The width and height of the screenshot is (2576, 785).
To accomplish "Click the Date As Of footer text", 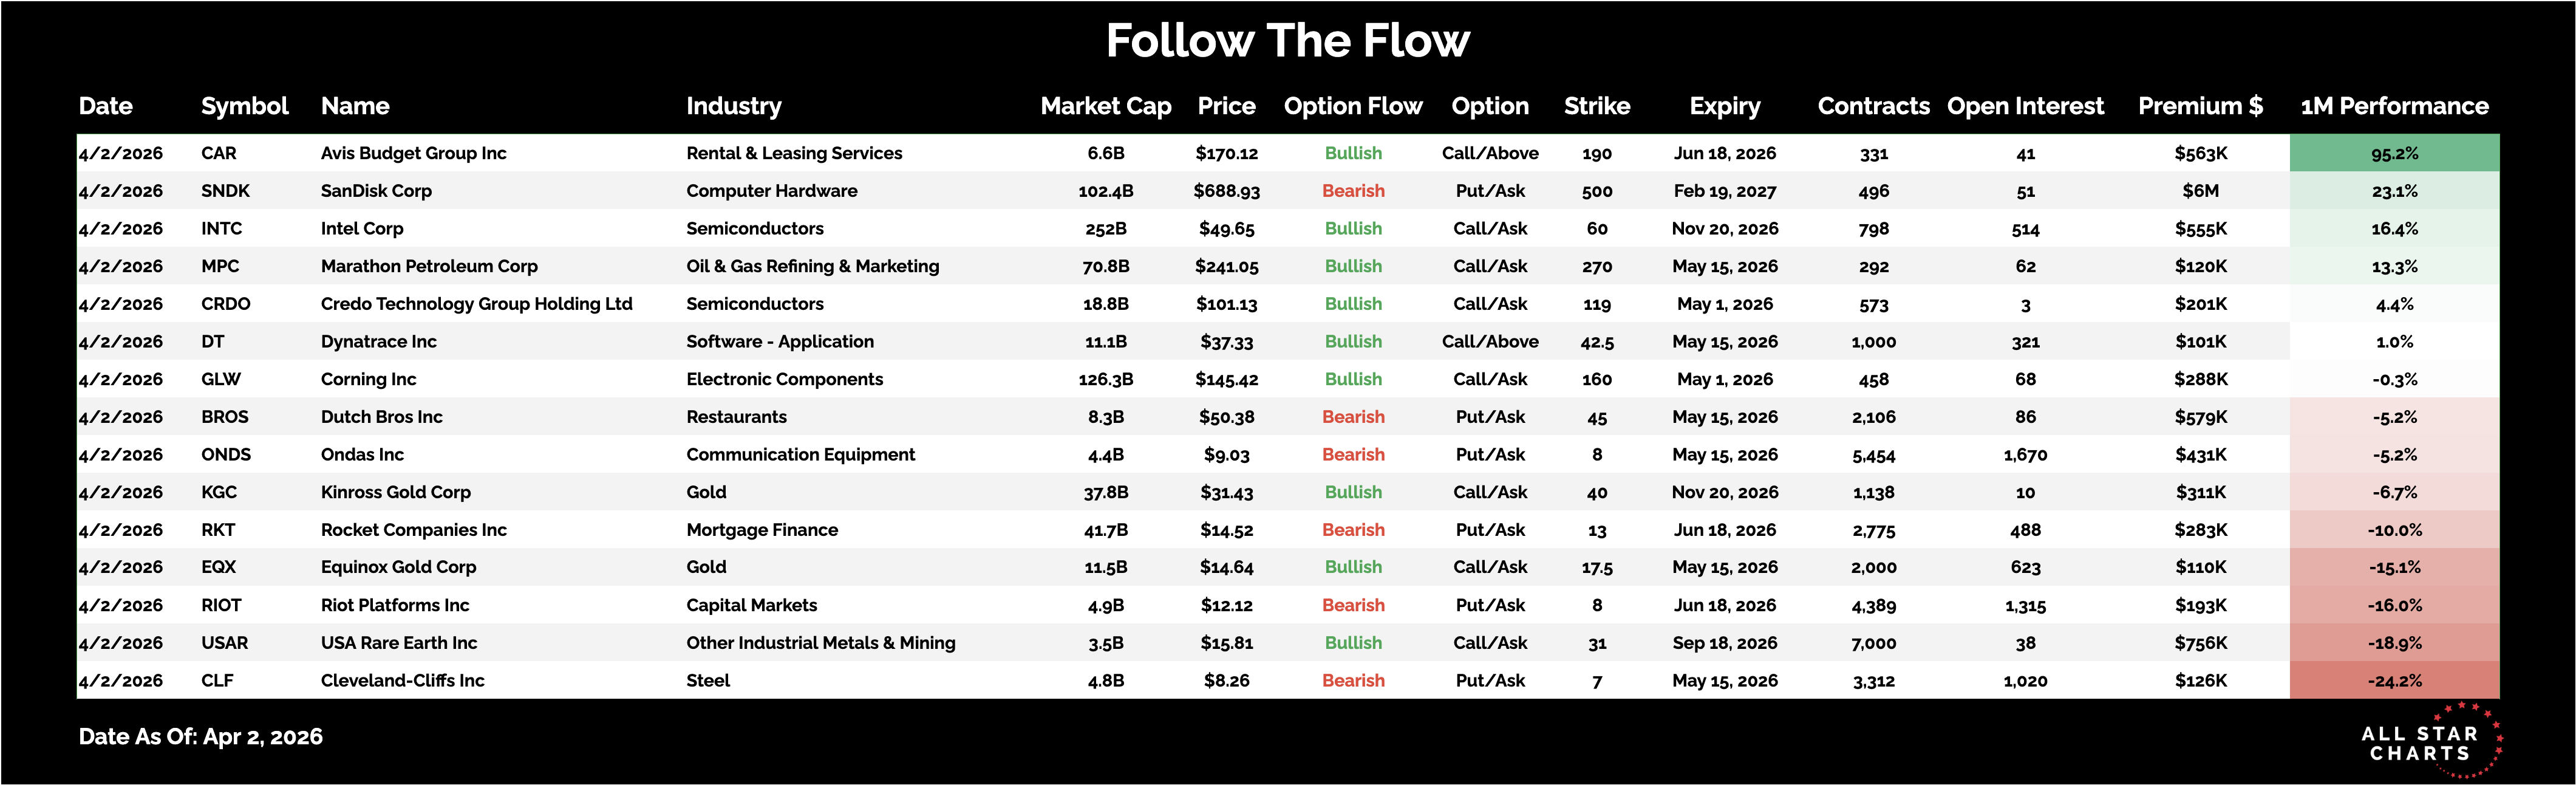I will [x=200, y=737].
